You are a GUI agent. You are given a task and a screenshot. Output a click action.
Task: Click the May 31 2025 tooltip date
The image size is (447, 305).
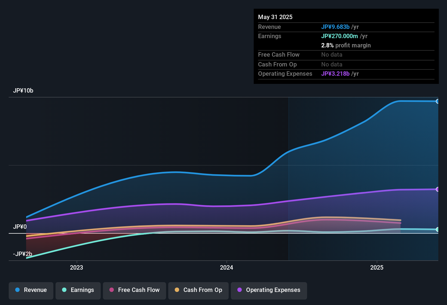point(275,17)
